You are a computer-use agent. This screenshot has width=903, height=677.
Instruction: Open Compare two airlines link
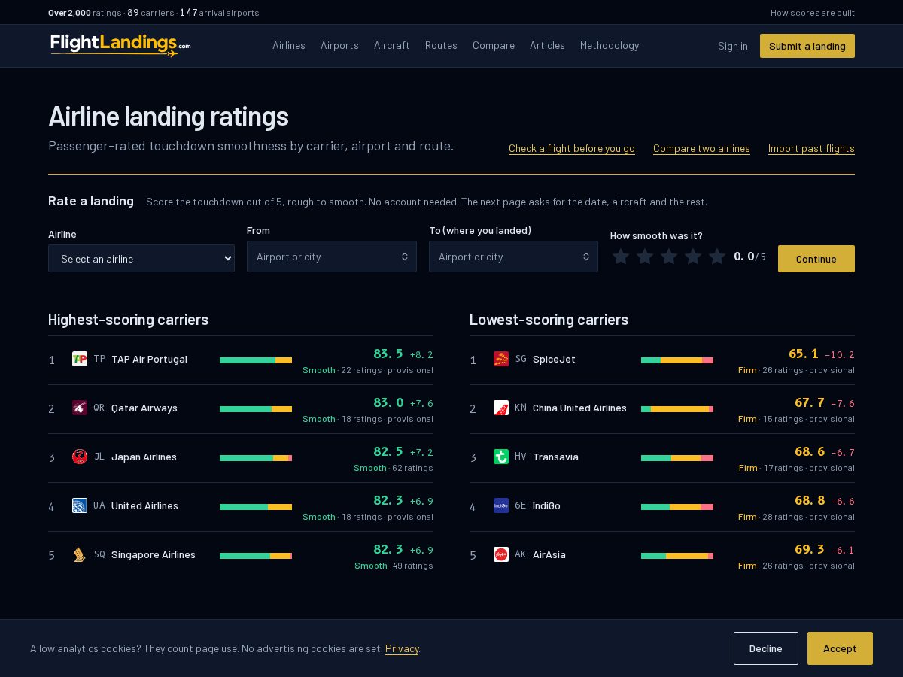point(701,149)
